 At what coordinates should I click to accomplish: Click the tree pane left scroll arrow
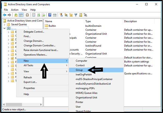(x=4, y=104)
